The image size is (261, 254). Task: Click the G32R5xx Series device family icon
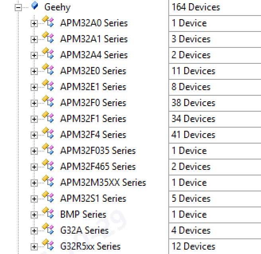pos(48,245)
